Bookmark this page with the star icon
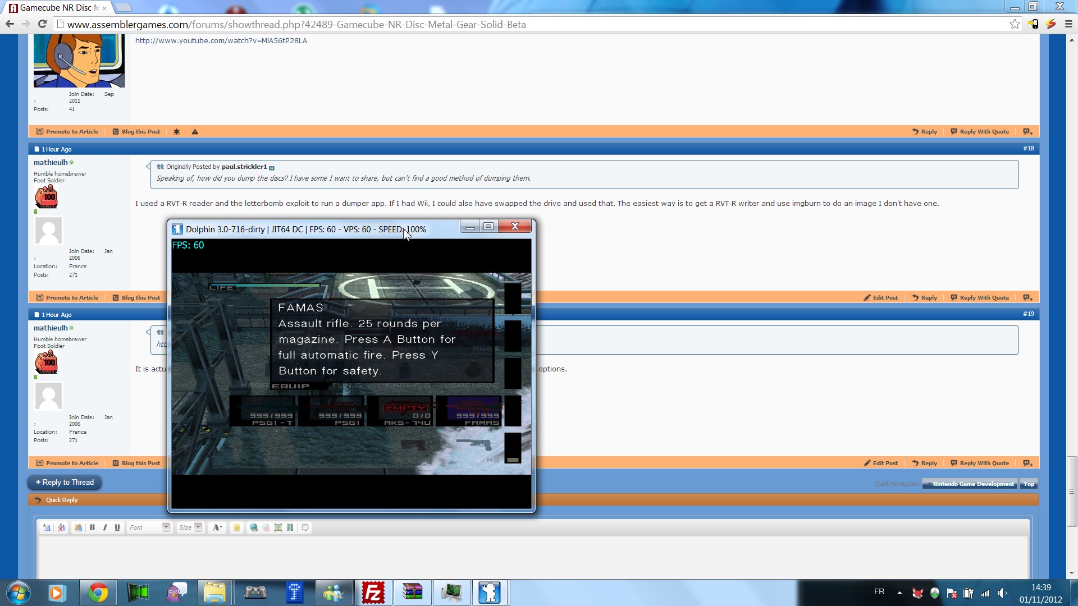 click(1015, 24)
